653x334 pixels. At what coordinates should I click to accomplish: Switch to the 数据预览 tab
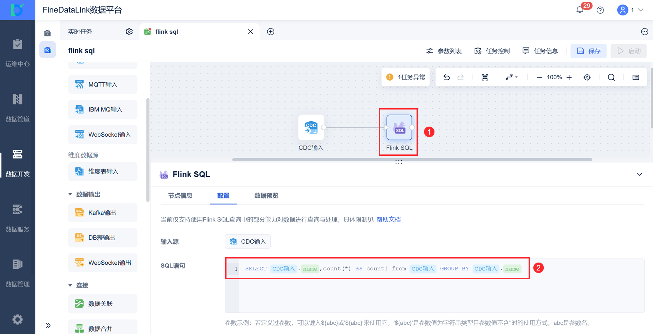266,196
